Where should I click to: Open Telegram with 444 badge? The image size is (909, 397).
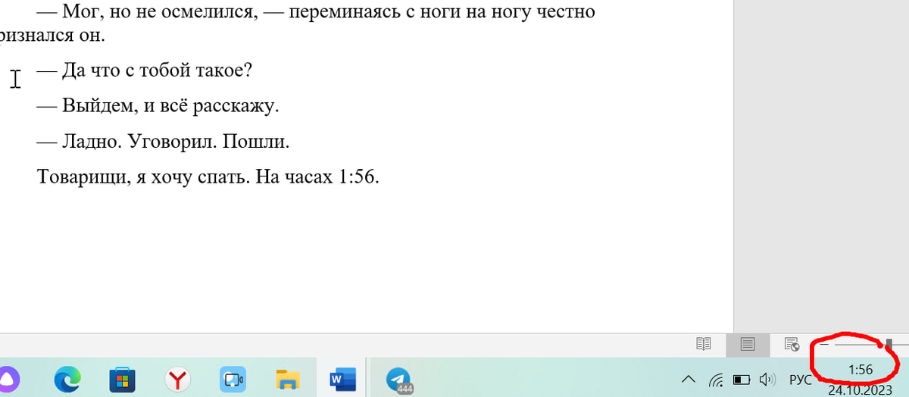(x=398, y=380)
